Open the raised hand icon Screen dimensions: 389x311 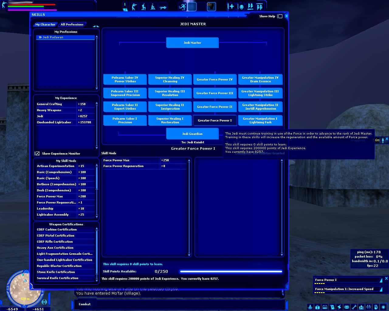[376, 307]
